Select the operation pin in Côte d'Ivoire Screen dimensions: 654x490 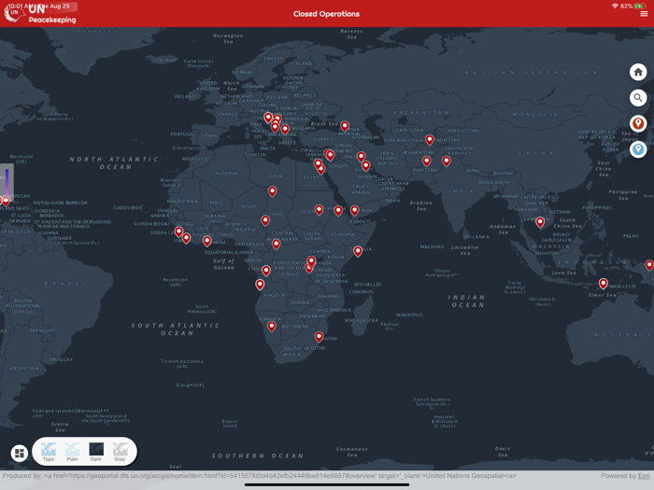[206, 241]
